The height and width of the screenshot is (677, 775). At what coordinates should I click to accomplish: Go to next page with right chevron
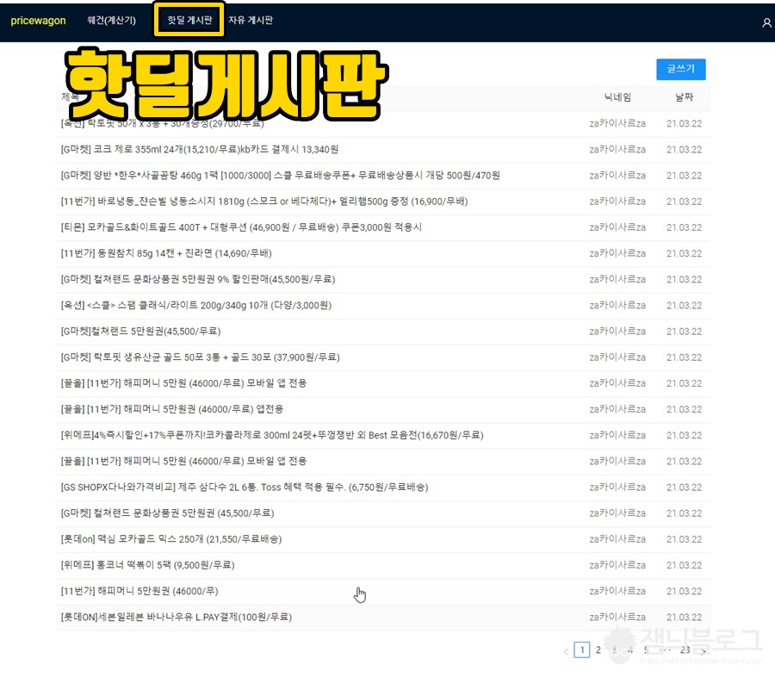704,652
